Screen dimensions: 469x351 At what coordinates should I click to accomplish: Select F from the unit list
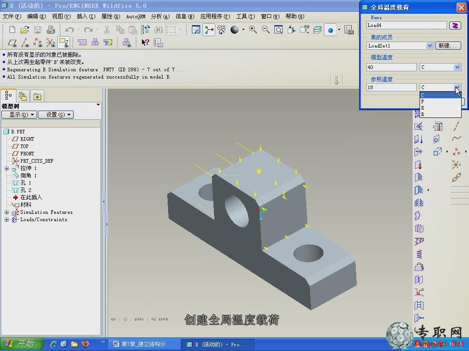(x=440, y=101)
